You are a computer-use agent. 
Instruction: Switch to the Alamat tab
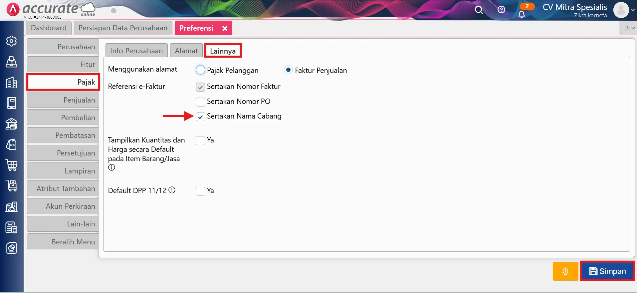(x=186, y=51)
